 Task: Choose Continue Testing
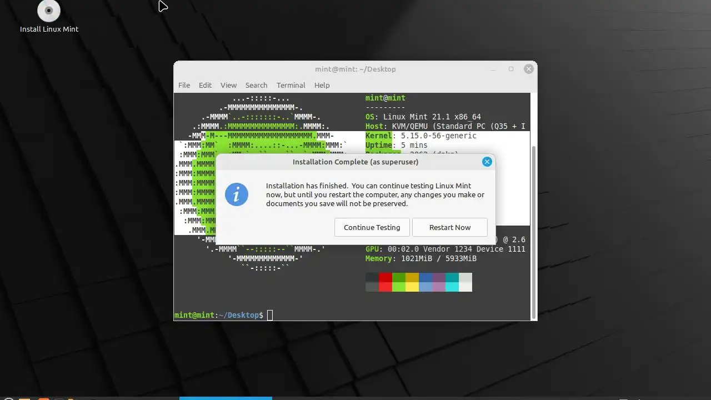372,227
